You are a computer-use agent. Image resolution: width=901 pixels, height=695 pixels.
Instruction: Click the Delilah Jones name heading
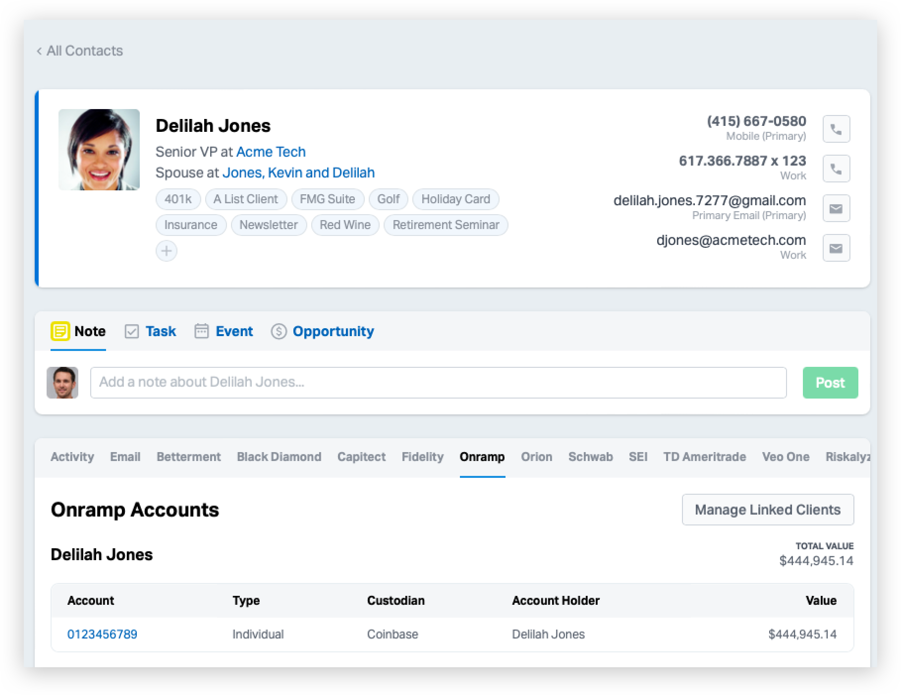click(213, 125)
